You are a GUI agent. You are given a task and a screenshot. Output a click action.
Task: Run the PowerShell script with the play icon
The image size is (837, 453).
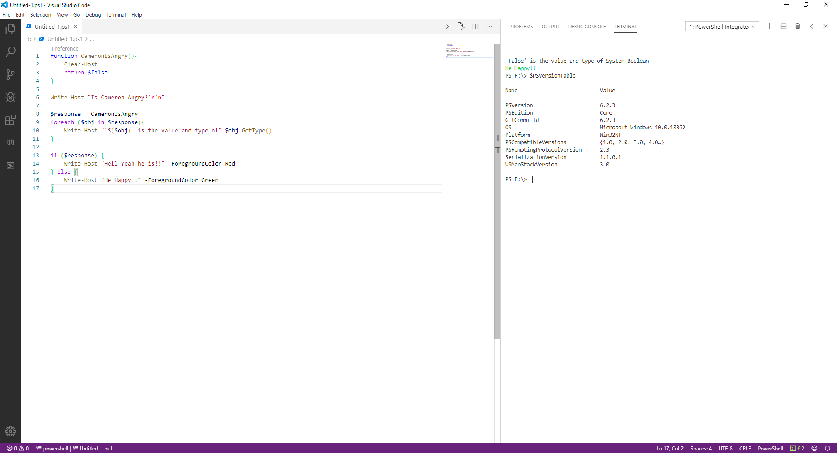[x=447, y=26]
